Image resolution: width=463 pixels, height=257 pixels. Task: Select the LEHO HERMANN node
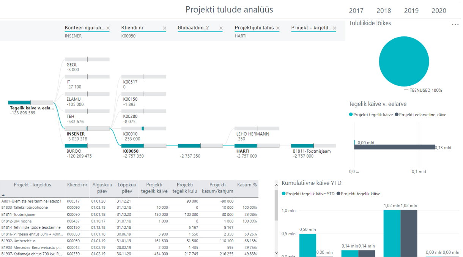click(257, 134)
